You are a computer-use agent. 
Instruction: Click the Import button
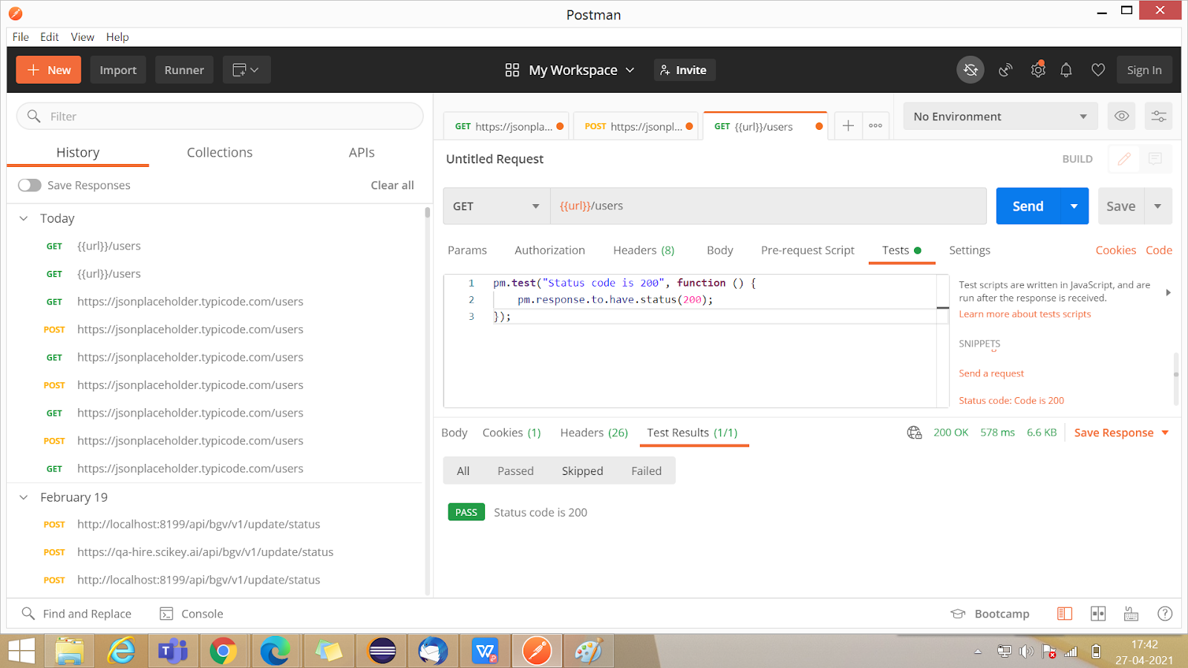(x=118, y=70)
